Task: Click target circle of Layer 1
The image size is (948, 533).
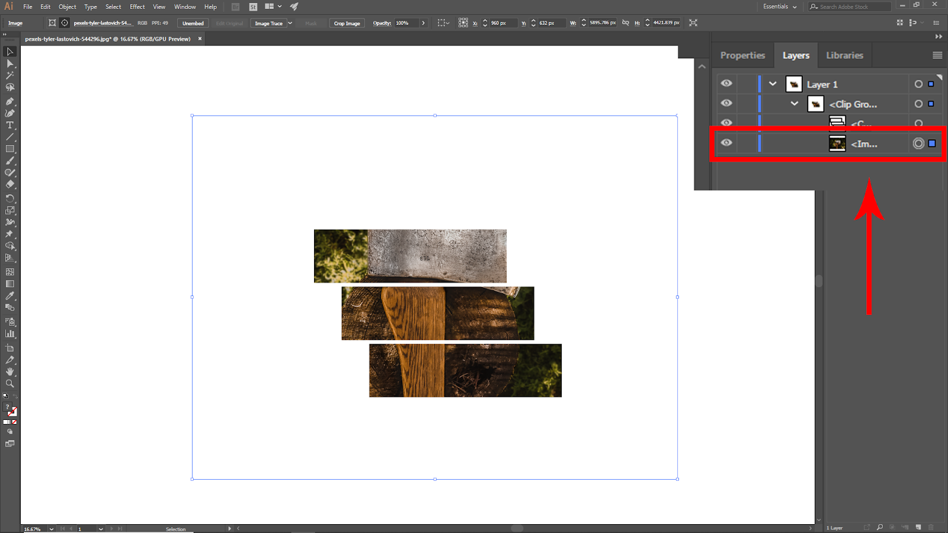Action: (x=918, y=84)
